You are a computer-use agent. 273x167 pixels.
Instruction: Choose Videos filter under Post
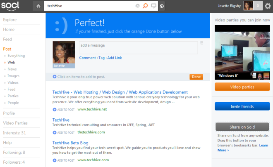13,82
